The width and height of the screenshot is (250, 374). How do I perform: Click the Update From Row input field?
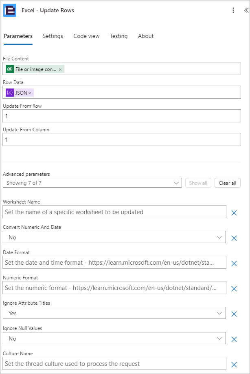coord(122,116)
